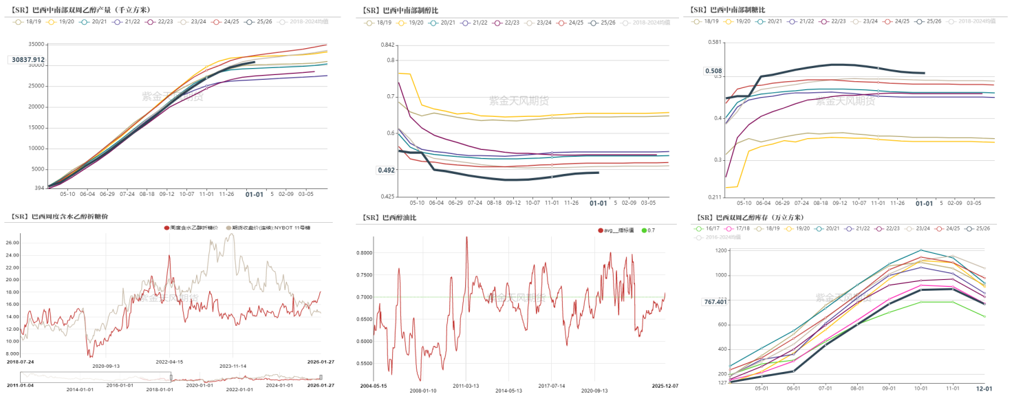1012x394 pixels.
Task: Hide 25/26 series in ethanol production legend
Action: (x=250, y=21)
